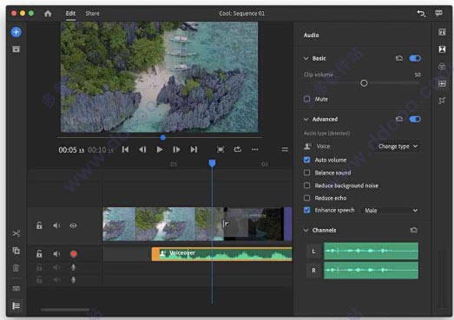Collapse the Advanced section chevron
This screenshot has height=320, width=454.
[306, 119]
